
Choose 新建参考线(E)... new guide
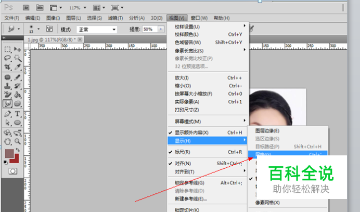point(208,199)
